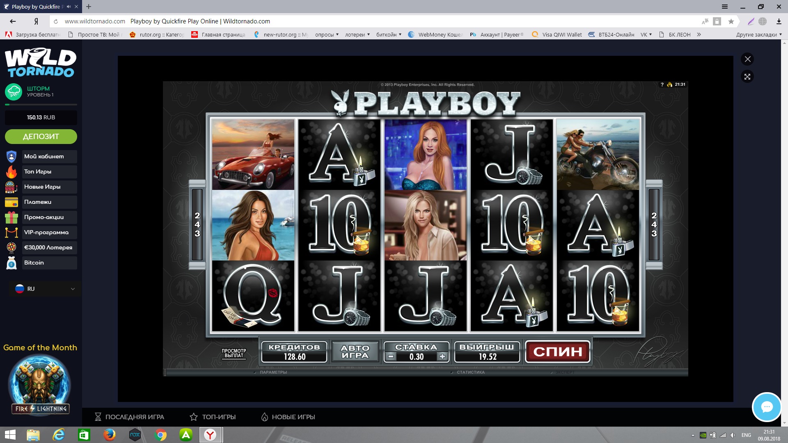Click the bookmark star in address bar
This screenshot has width=788, height=443.
(731, 21)
